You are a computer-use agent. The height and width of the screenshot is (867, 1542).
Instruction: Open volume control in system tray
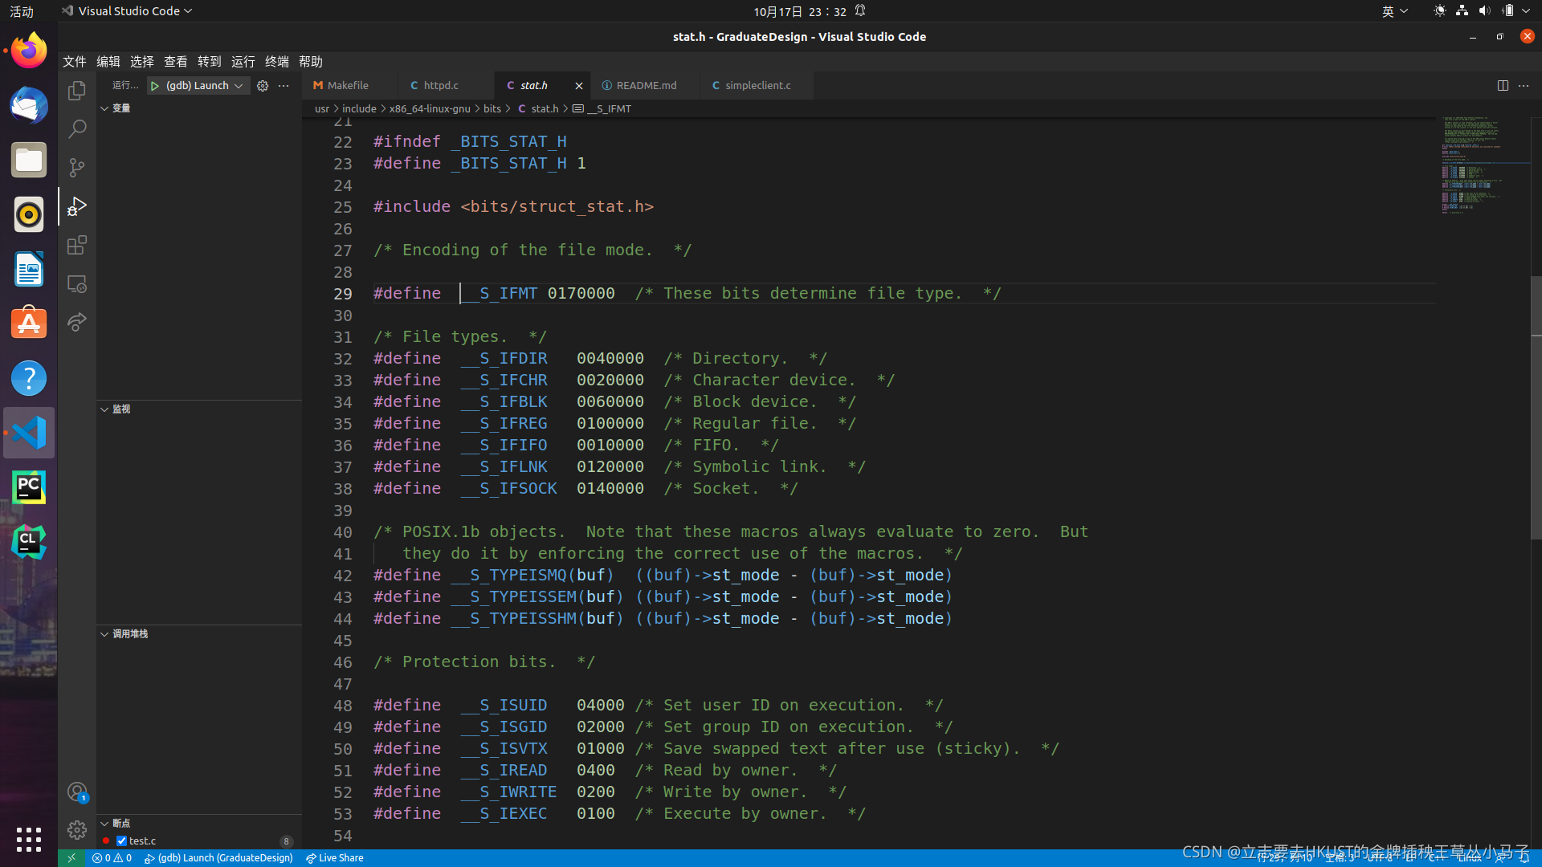1484,11
